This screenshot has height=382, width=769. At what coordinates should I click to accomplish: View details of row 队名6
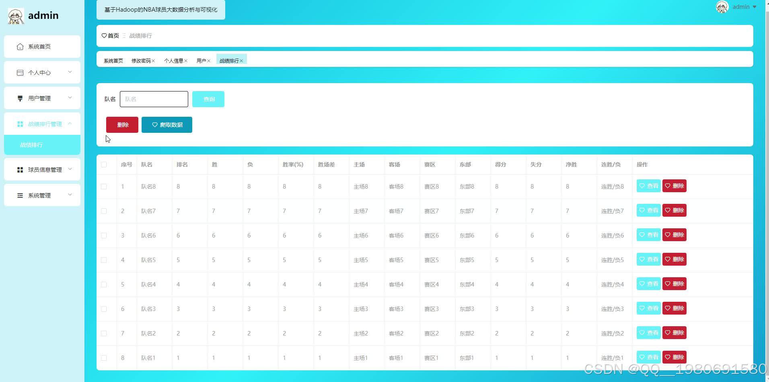point(648,235)
